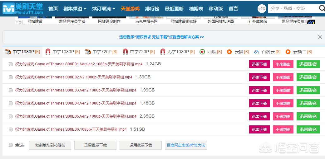The height and width of the screenshot is (159, 325).
Task: Expand the 剧集频道 dropdown menu
Action: point(75,9)
